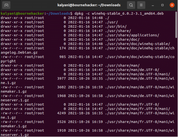Click the file size 174
The image size is (178, 137).
63,48
